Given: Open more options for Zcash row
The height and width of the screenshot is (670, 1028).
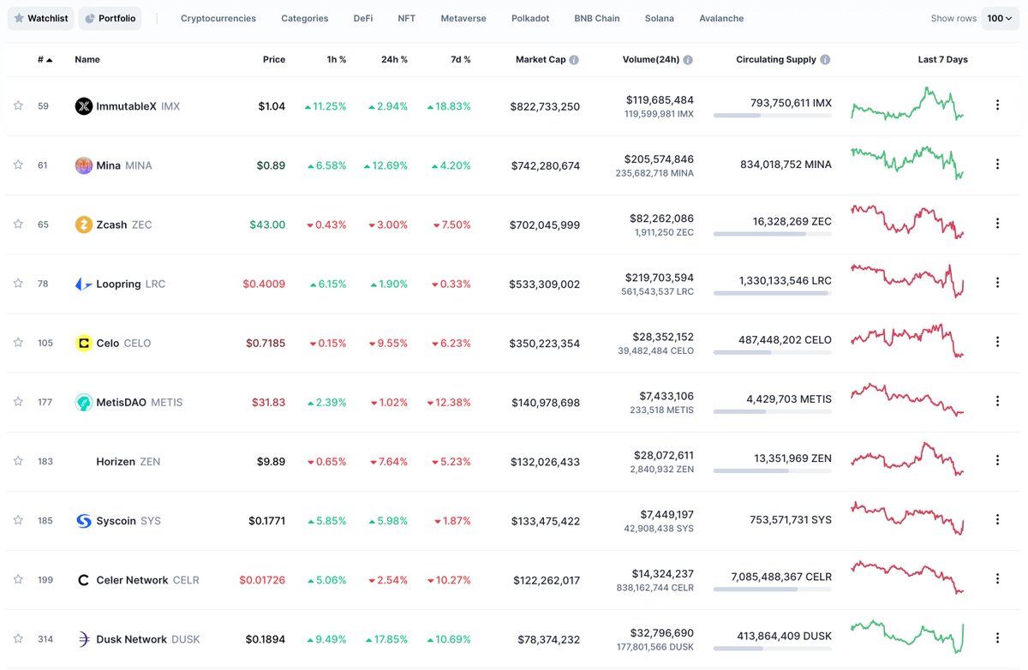Looking at the screenshot, I should [997, 224].
